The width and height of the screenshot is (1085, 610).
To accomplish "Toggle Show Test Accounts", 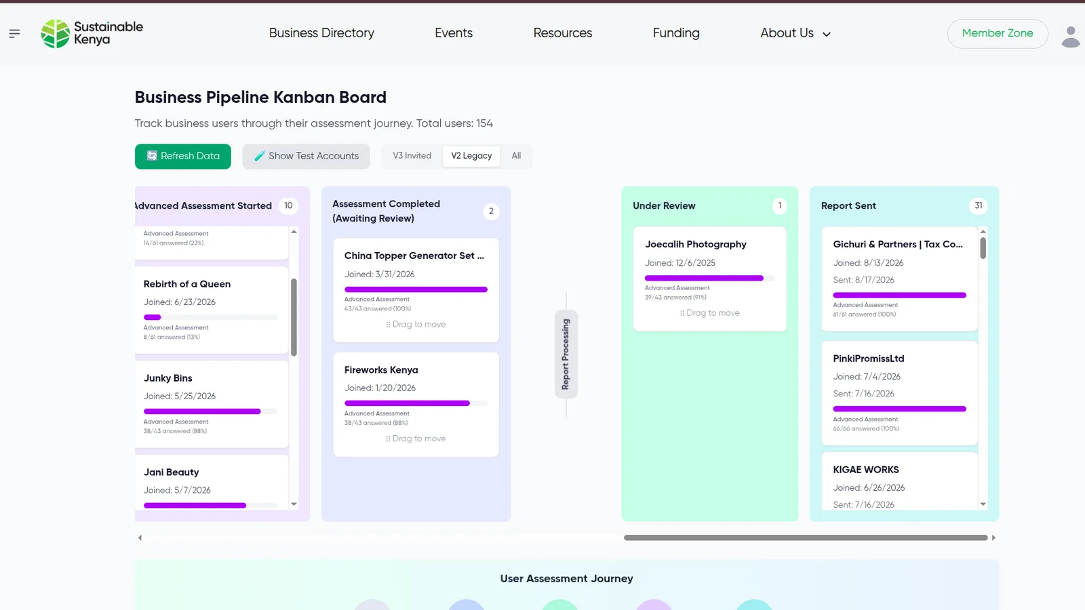I will 306,156.
